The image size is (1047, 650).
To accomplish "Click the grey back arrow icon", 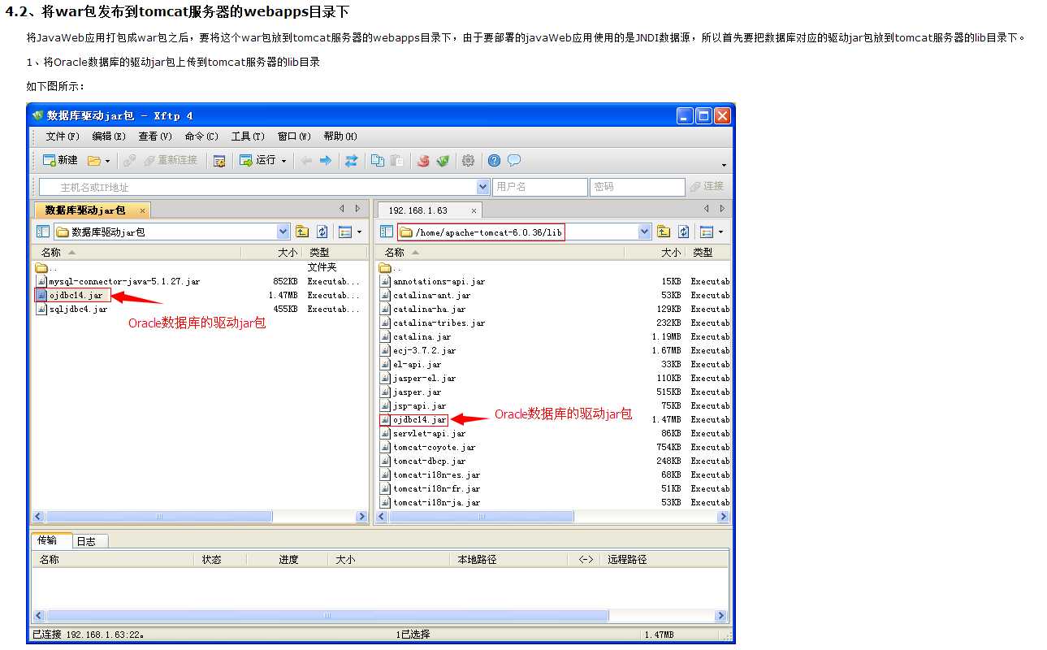I will click(306, 161).
